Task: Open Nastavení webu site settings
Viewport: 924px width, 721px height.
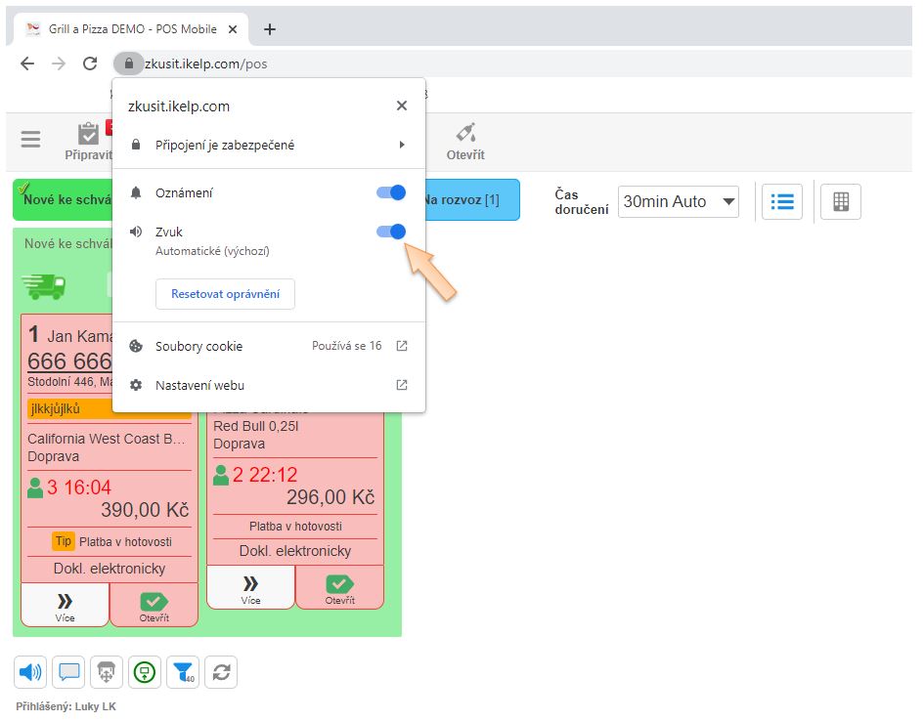Action: [x=268, y=385]
